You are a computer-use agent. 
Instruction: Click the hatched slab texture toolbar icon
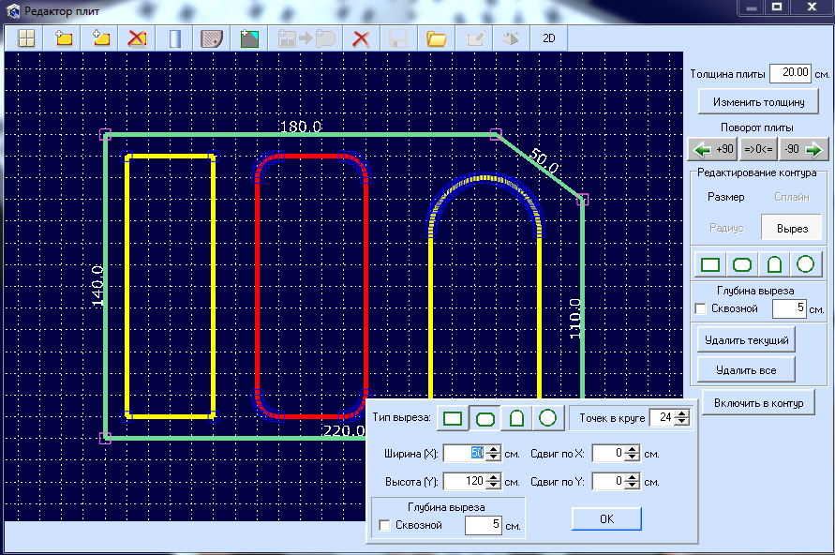(212, 38)
